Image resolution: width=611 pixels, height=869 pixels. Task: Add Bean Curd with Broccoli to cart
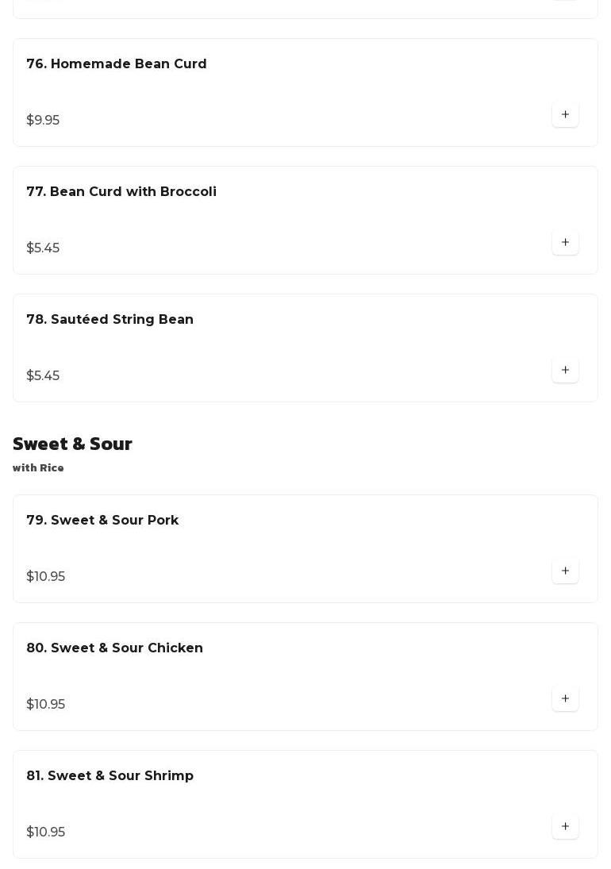pos(565,242)
